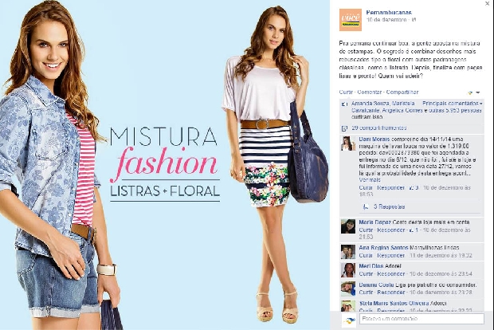Click the shares icon beside 29 compartilhamentos
Screen dimensions: 494x330
[x=344, y=128]
